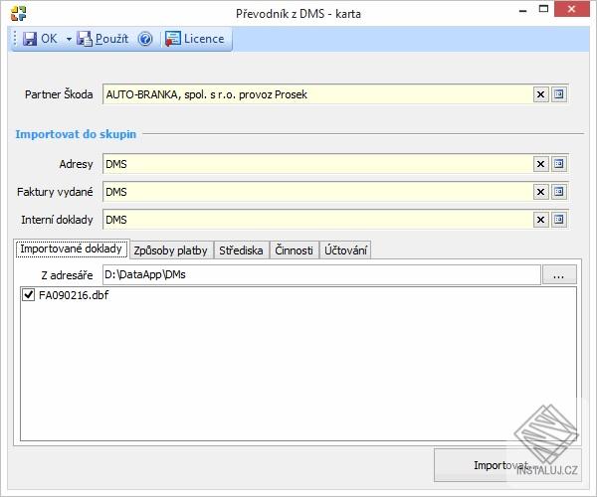Screen dimensions: 597x497
Task: Switch to the Střediska tab
Action: 241,250
